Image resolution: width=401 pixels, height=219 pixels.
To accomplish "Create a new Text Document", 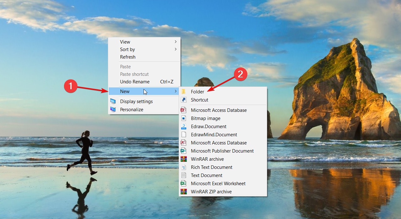I will click(x=223, y=175).
